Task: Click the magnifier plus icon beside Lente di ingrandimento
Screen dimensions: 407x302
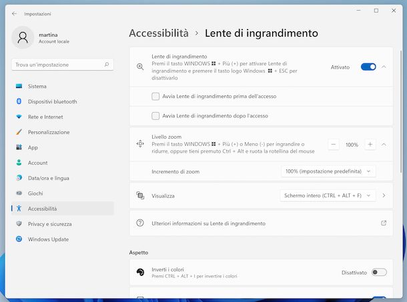Action: (140, 67)
